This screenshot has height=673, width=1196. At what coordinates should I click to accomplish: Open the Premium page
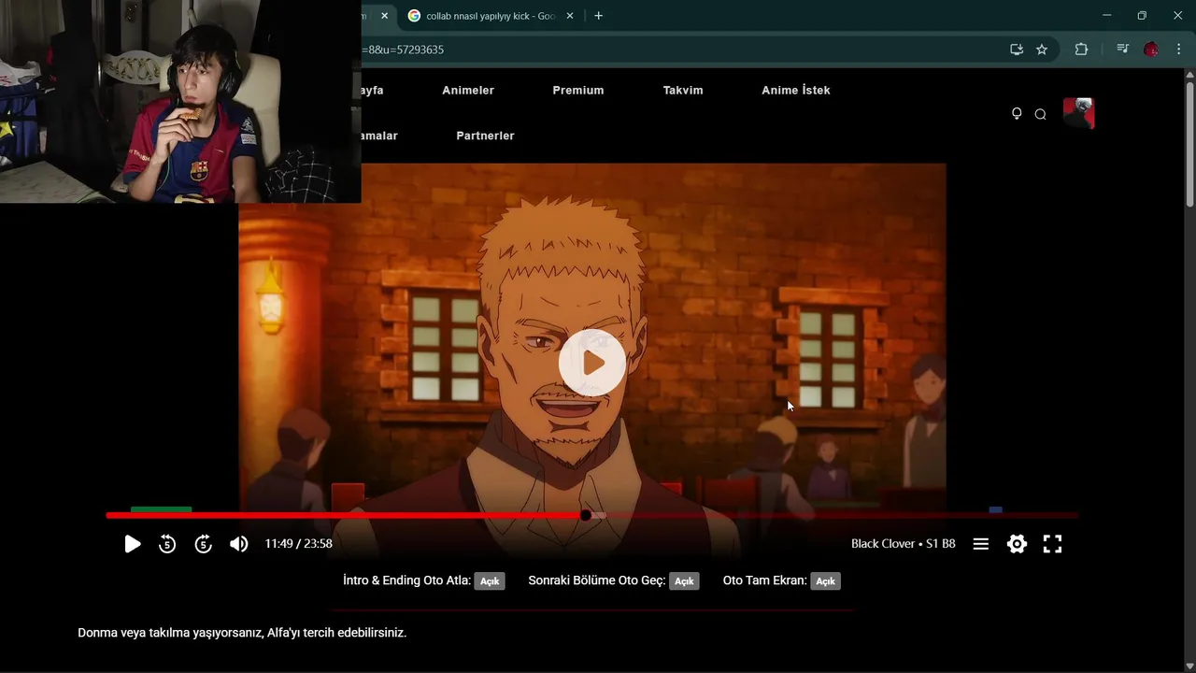(x=578, y=91)
